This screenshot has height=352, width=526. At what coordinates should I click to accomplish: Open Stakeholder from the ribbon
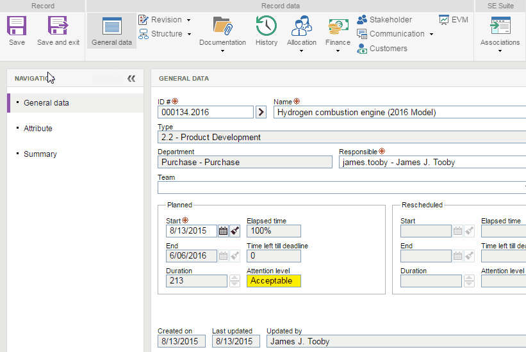(384, 20)
